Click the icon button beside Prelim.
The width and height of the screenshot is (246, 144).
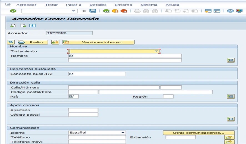pos(55,42)
